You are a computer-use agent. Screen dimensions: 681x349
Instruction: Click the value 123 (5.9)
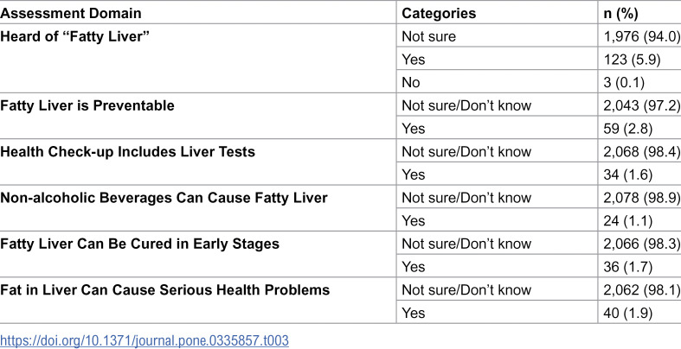[x=632, y=60]
